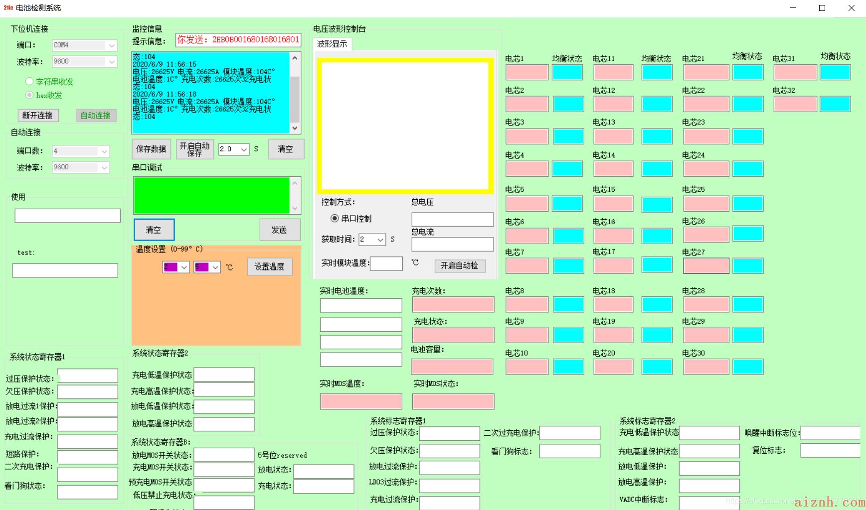The height and width of the screenshot is (510, 866).
Task: Open the 端口 COM4 dropdown
Action: pos(112,45)
